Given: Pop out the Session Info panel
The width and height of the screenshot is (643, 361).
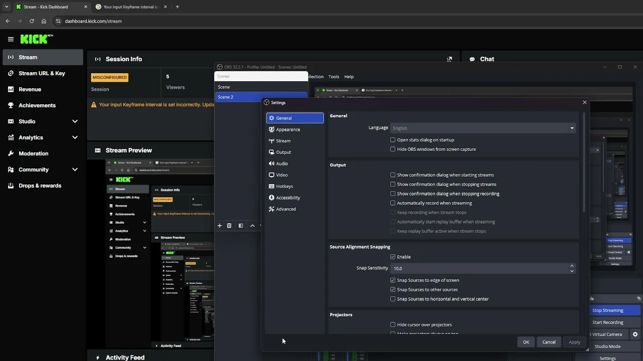Looking at the screenshot, I should [449, 59].
